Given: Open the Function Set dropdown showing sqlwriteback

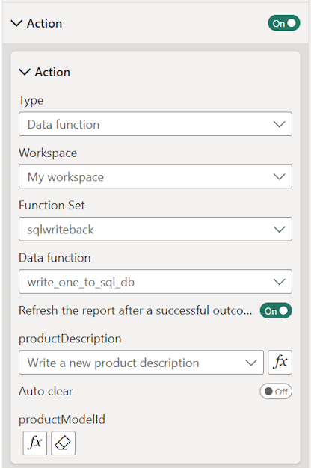Looking at the screenshot, I should click(x=155, y=229).
